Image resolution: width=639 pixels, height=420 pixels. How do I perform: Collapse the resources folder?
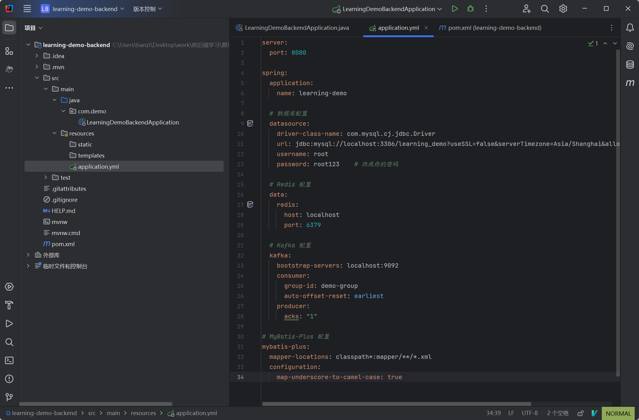[x=54, y=133]
